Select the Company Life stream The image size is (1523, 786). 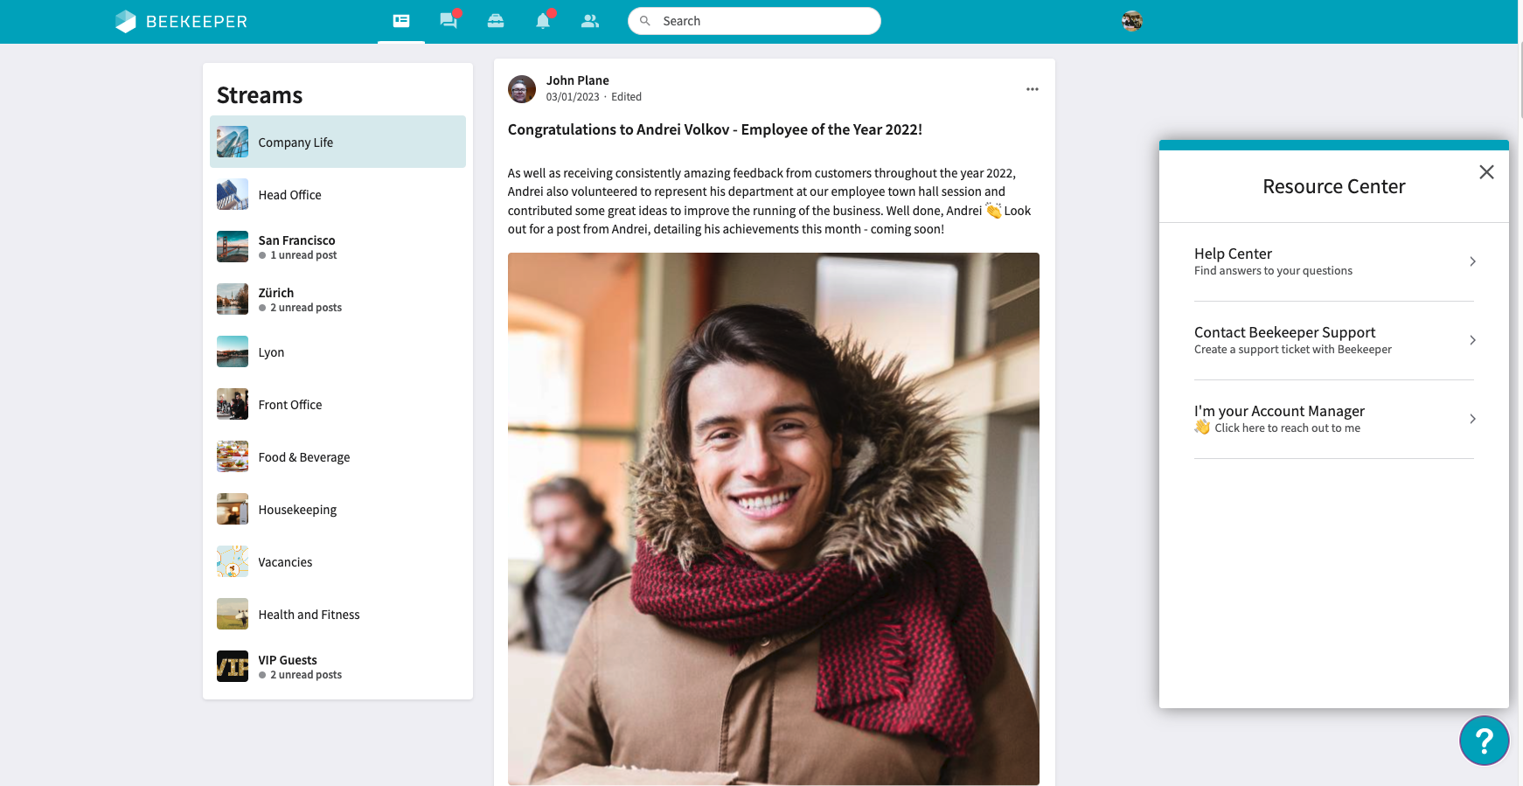coord(337,142)
